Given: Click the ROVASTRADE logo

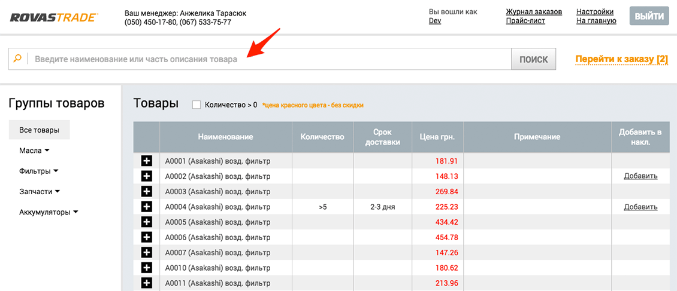Looking at the screenshot, I should 54,17.
